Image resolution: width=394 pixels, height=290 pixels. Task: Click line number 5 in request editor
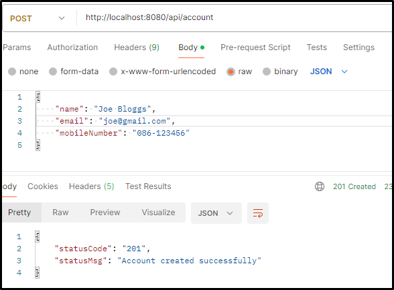[19, 145]
